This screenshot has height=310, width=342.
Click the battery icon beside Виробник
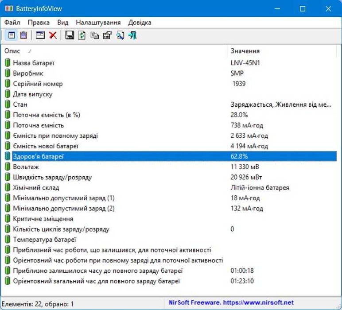tap(8, 73)
